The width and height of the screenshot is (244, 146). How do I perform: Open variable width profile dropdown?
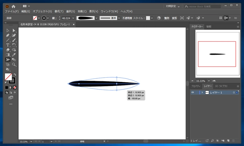point(97,18)
